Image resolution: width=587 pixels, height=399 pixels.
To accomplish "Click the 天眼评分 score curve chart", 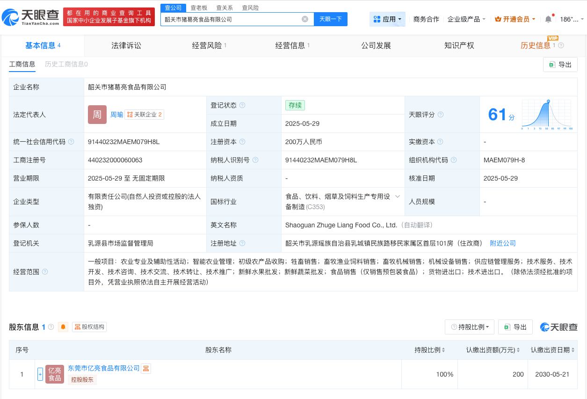I will pyautogui.click(x=546, y=114).
